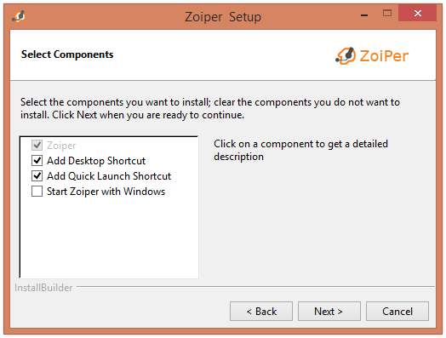Uncheck the Add Quick Launch Shortcut checkbox

point(37,176)
